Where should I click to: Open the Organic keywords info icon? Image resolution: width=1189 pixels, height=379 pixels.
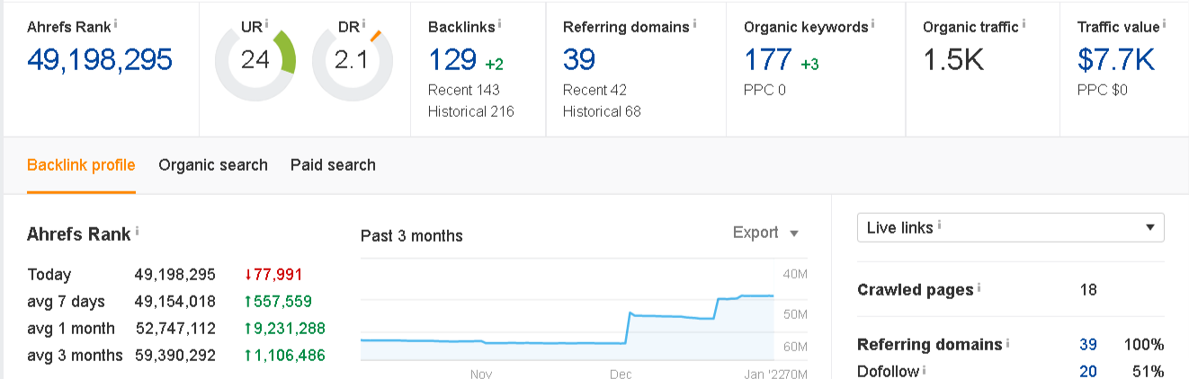873,22
